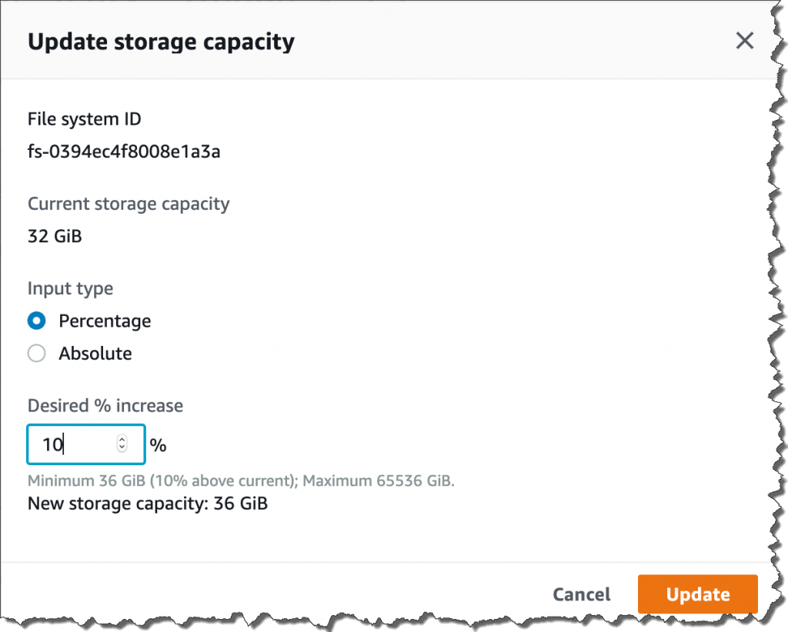Click the down arrow on percent stepper
Screen dimensions: 788x632
(x=122, y=448)
